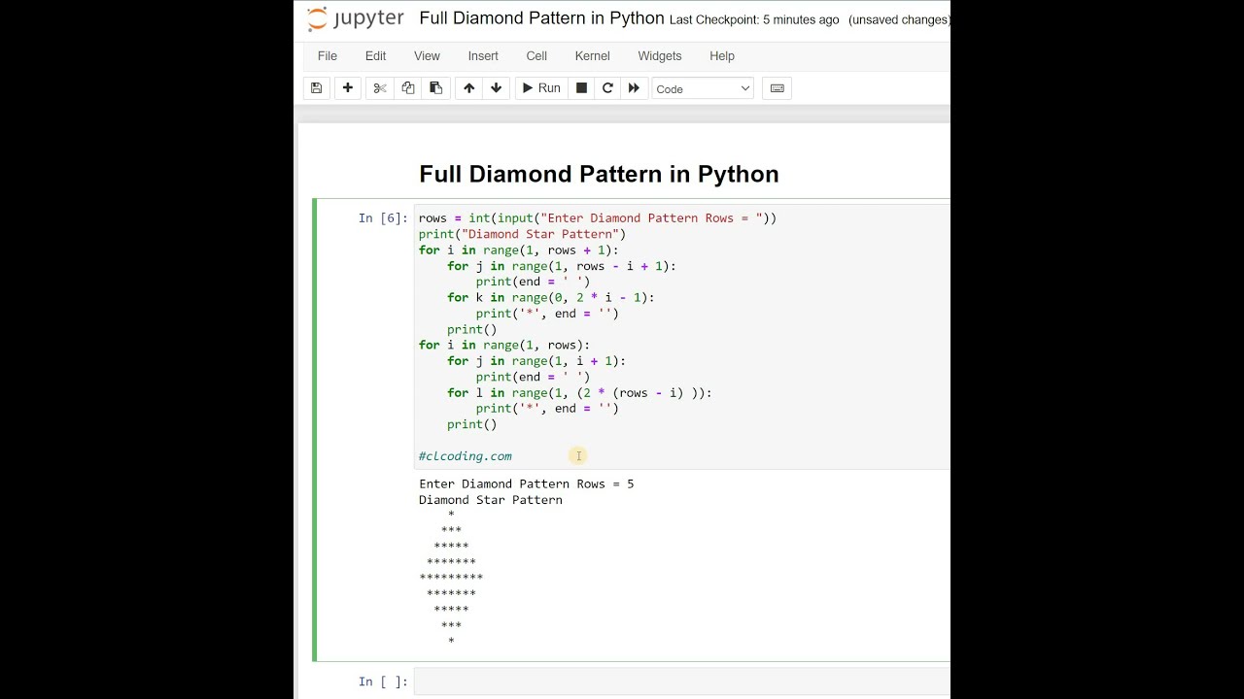
Task: Open the Kernel menu
Action: pos(592,56)
